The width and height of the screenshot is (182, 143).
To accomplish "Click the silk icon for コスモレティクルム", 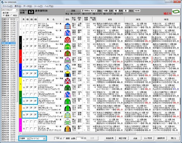I will point(67,53).
